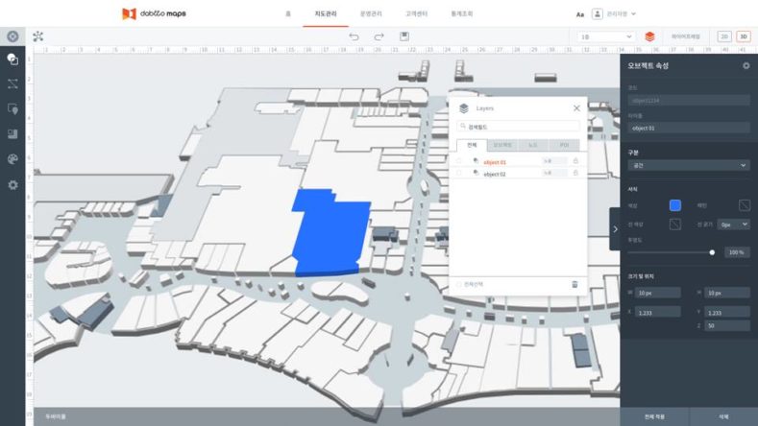Open the 지도관리 menu tab
Viewport: 758px width, 426px height.
point(326,14)
